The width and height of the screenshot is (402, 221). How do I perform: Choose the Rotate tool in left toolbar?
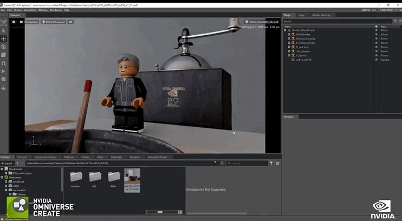[4, 47]
